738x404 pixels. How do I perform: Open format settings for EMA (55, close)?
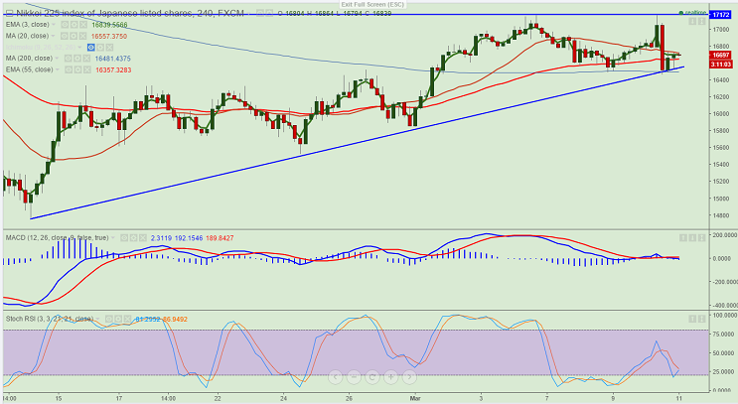pyautogui.click(x=77, y=69)
